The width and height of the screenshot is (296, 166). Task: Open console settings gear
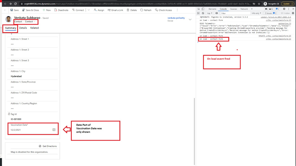(x=293, y=13)
